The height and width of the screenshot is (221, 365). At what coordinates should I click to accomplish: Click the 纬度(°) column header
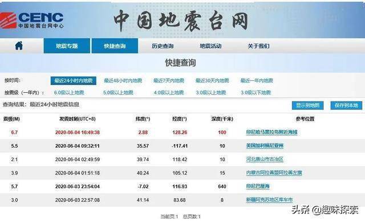[x=143, y=119]
